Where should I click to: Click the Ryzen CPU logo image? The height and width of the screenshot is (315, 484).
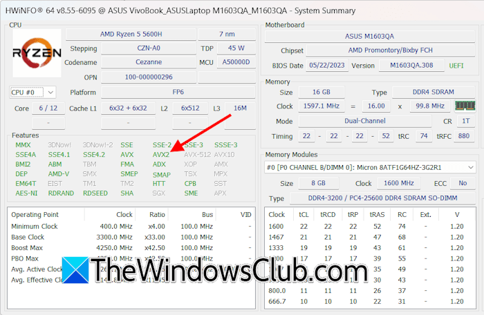click(x=37, y=53)
